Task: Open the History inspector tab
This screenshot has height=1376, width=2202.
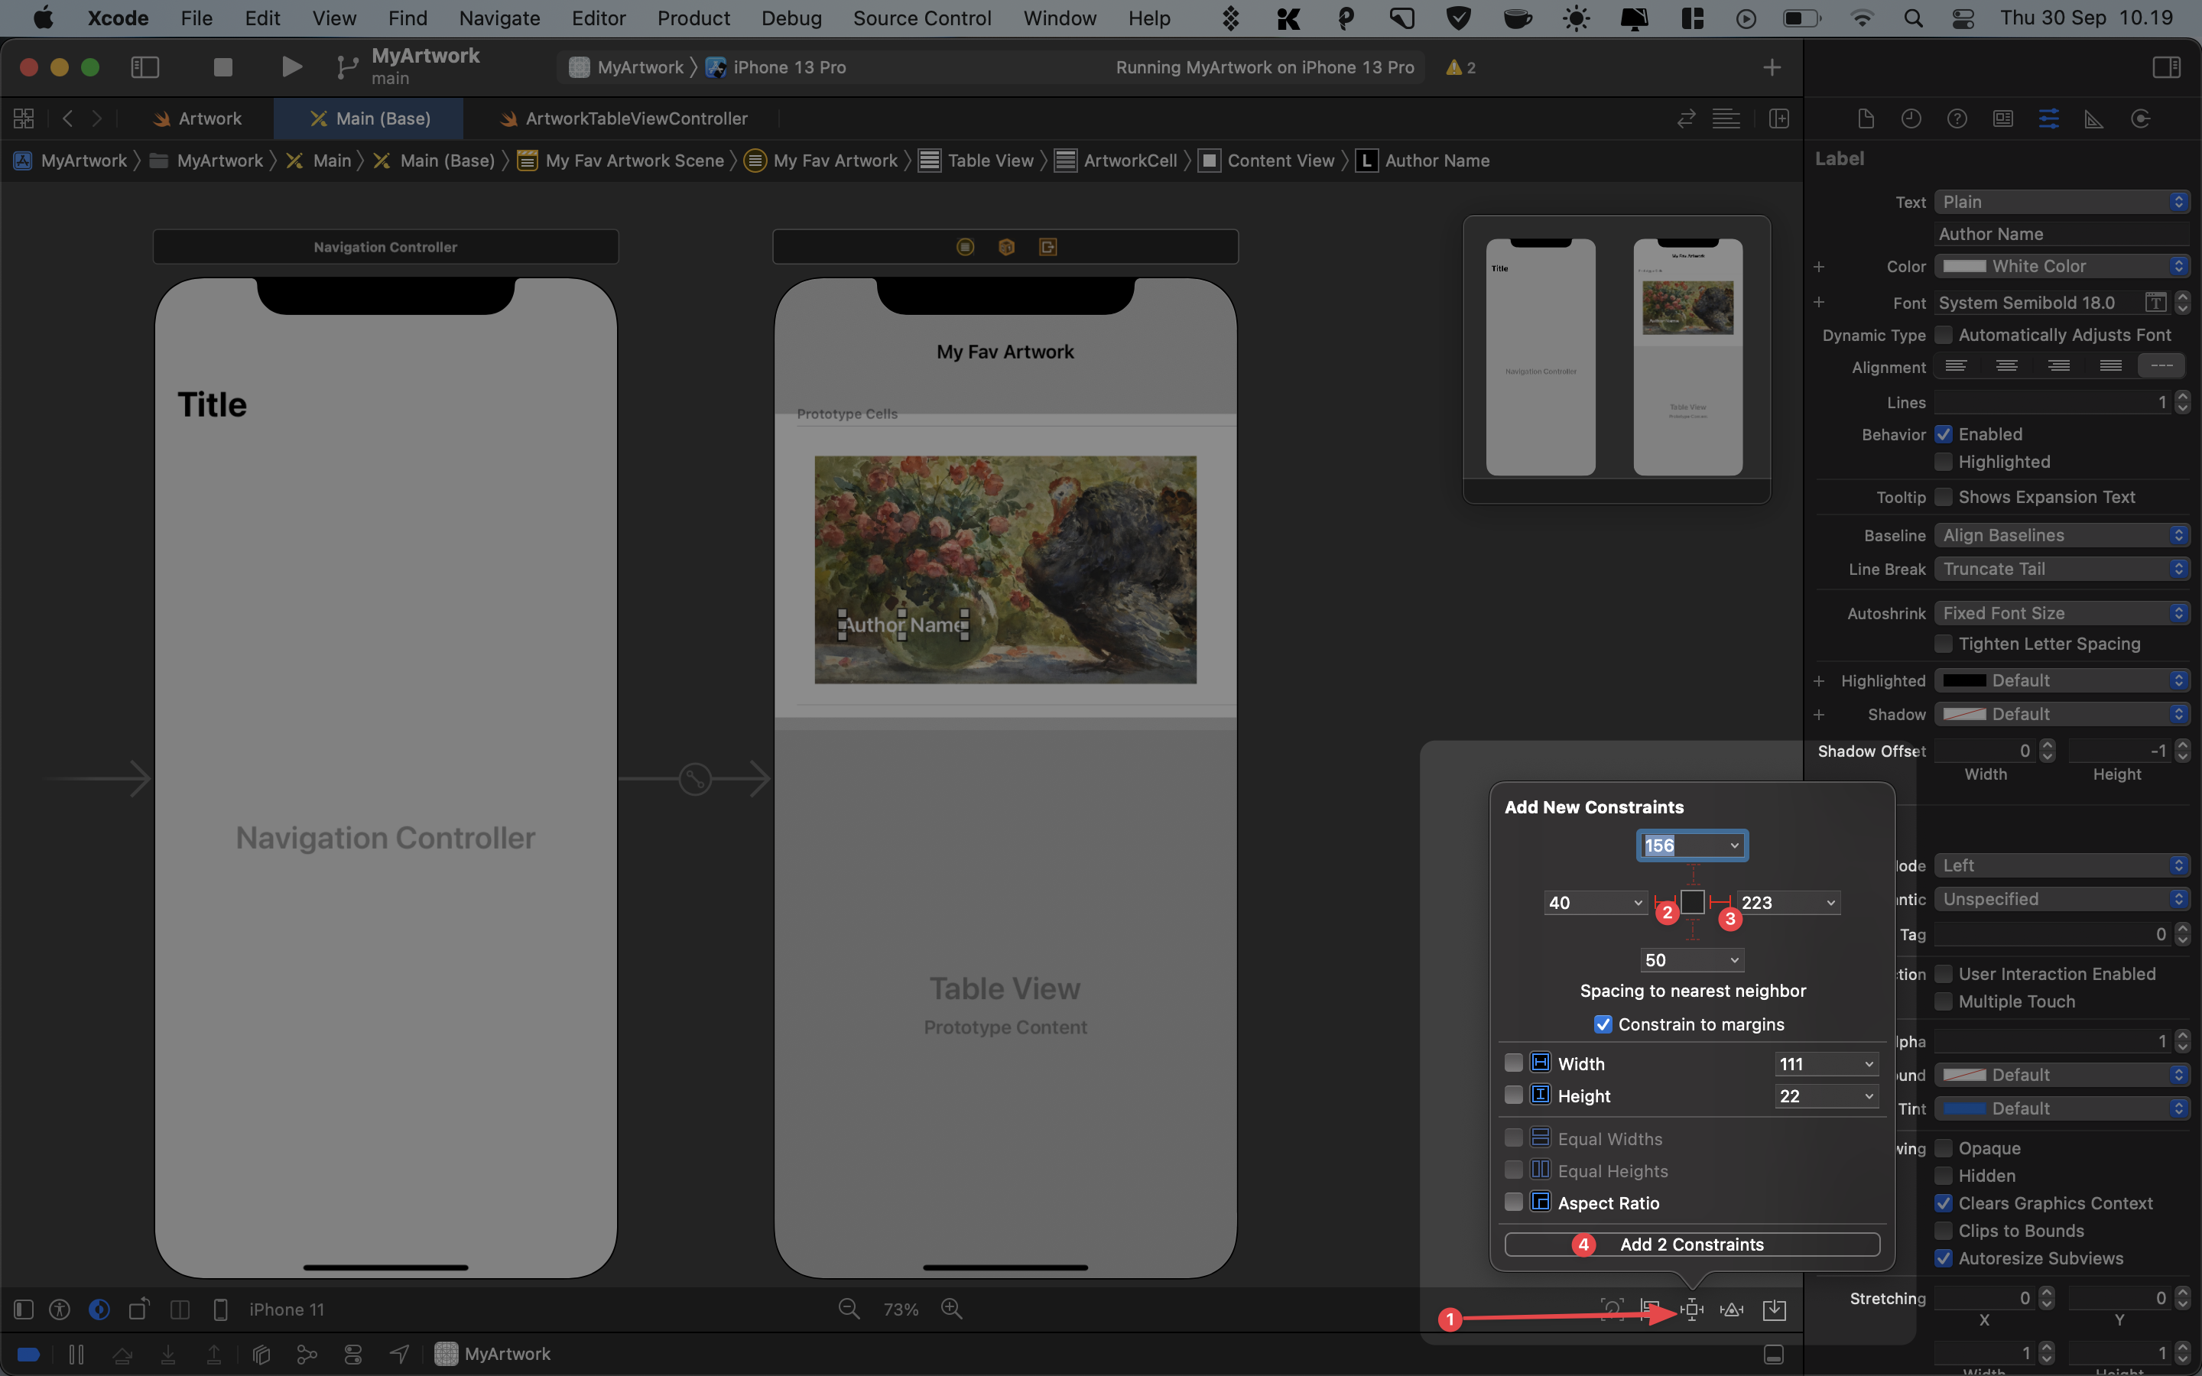Action: (x=1911, y=118)
